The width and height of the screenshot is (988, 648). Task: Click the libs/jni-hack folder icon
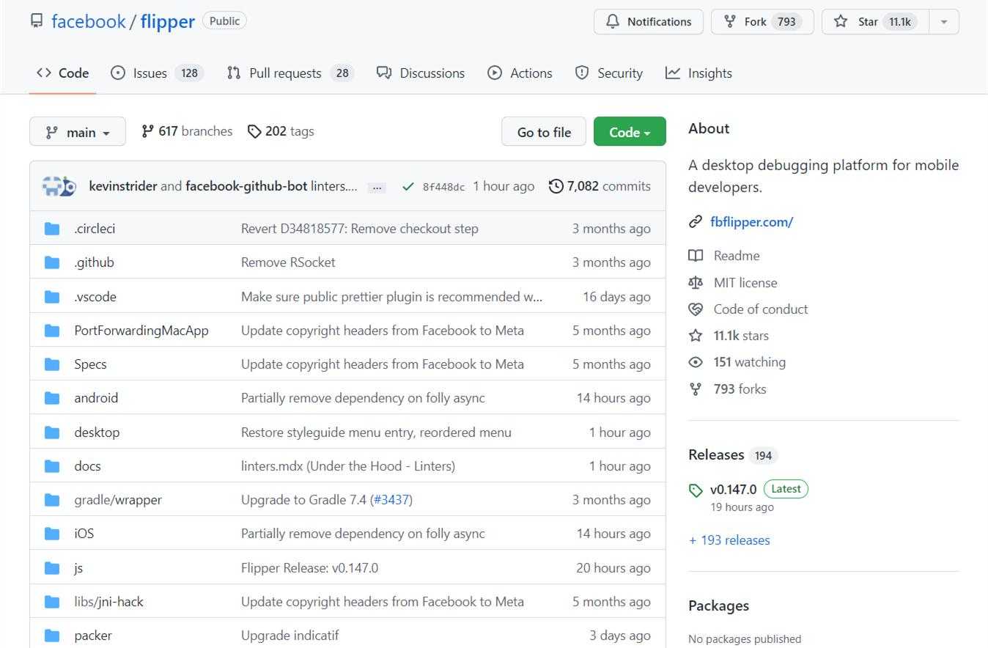pyautogui.click(x=52, y=602)
